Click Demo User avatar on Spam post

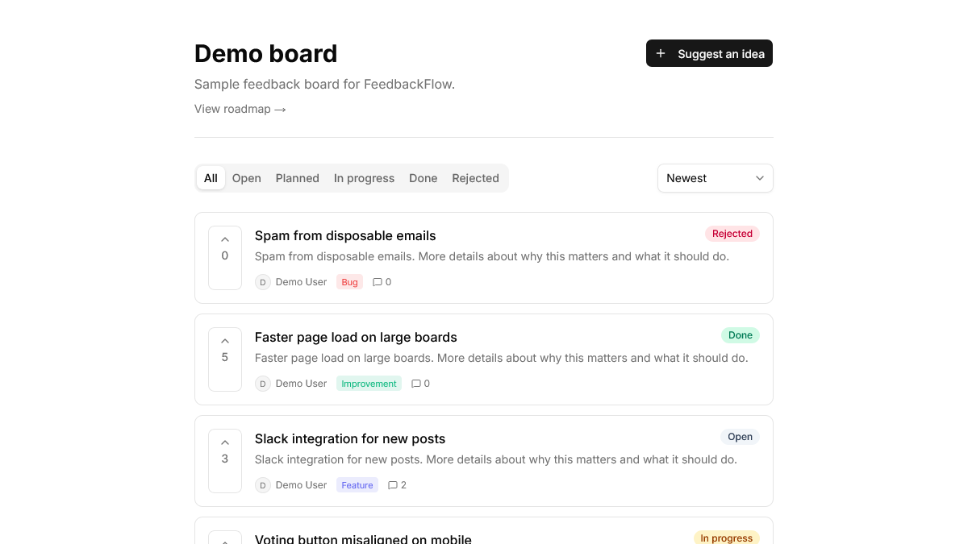(263, 282)
